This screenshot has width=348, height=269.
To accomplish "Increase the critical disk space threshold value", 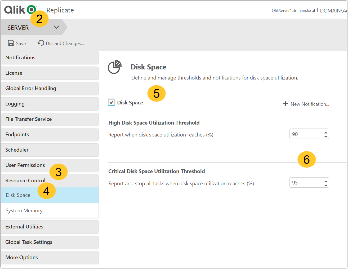I will coord(326,181).
